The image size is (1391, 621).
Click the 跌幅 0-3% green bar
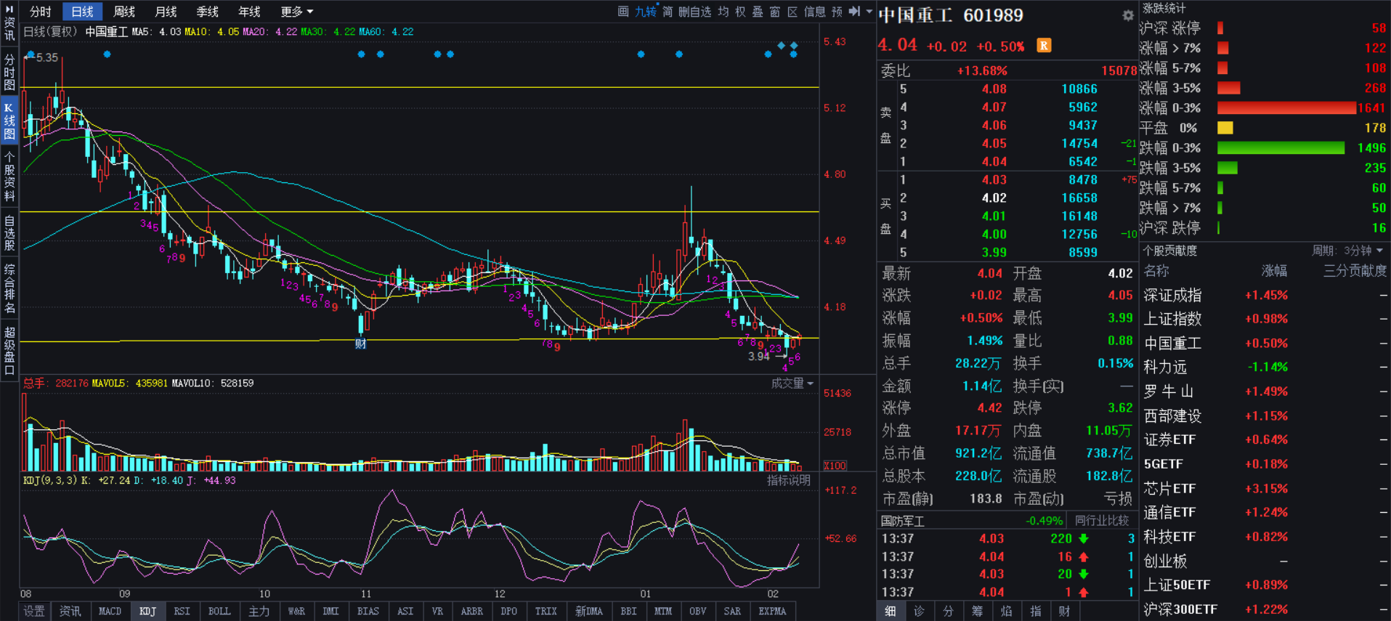1281,148
